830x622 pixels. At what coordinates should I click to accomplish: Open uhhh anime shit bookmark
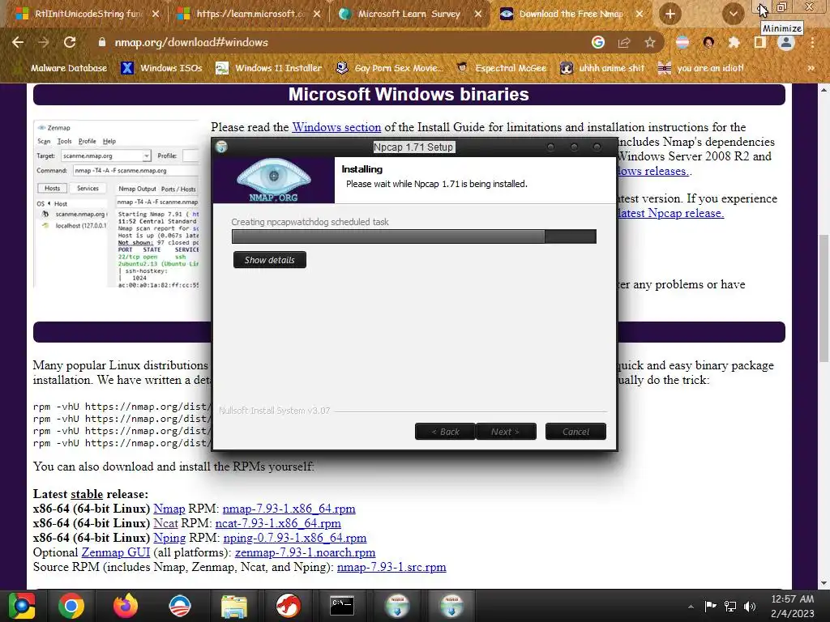pos(603,68)
